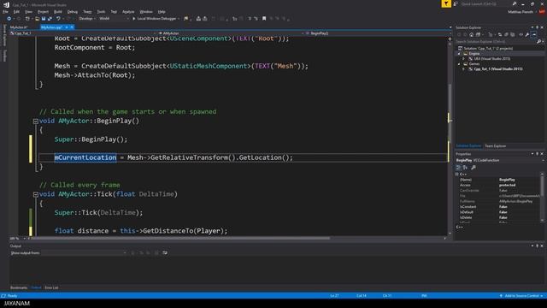This screenshot has width=547, height=308.
Task: Open the BeginPlay() member navigation dropdown
Action: (x=377, y=33)
